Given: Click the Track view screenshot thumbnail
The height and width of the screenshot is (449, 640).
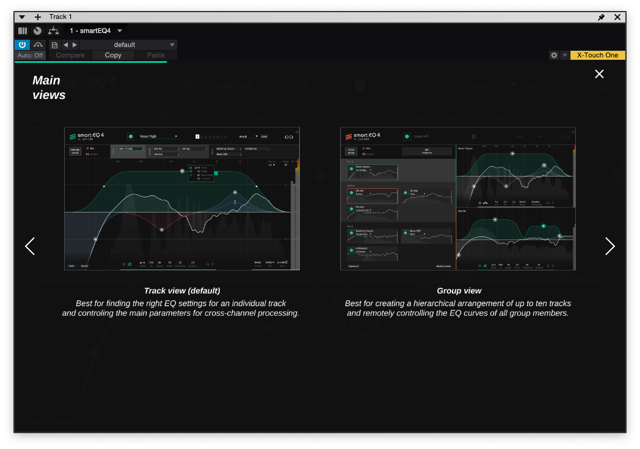Looking at the screenshot, I should coord(182,199).
